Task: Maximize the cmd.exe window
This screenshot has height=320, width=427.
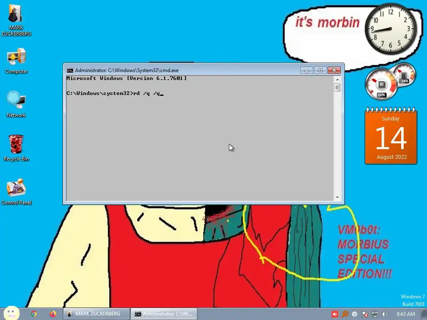Action: 320,70
